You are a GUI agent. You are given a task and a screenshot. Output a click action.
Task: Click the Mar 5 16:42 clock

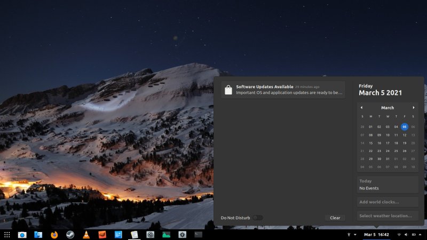(x=376, y=235)
